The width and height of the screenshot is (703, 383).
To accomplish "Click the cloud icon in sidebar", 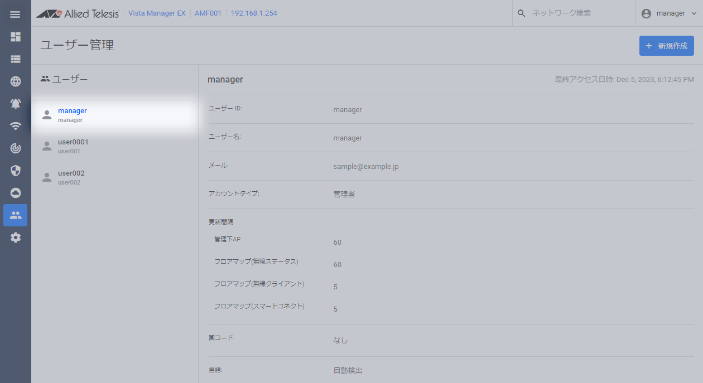I will 16,193.
